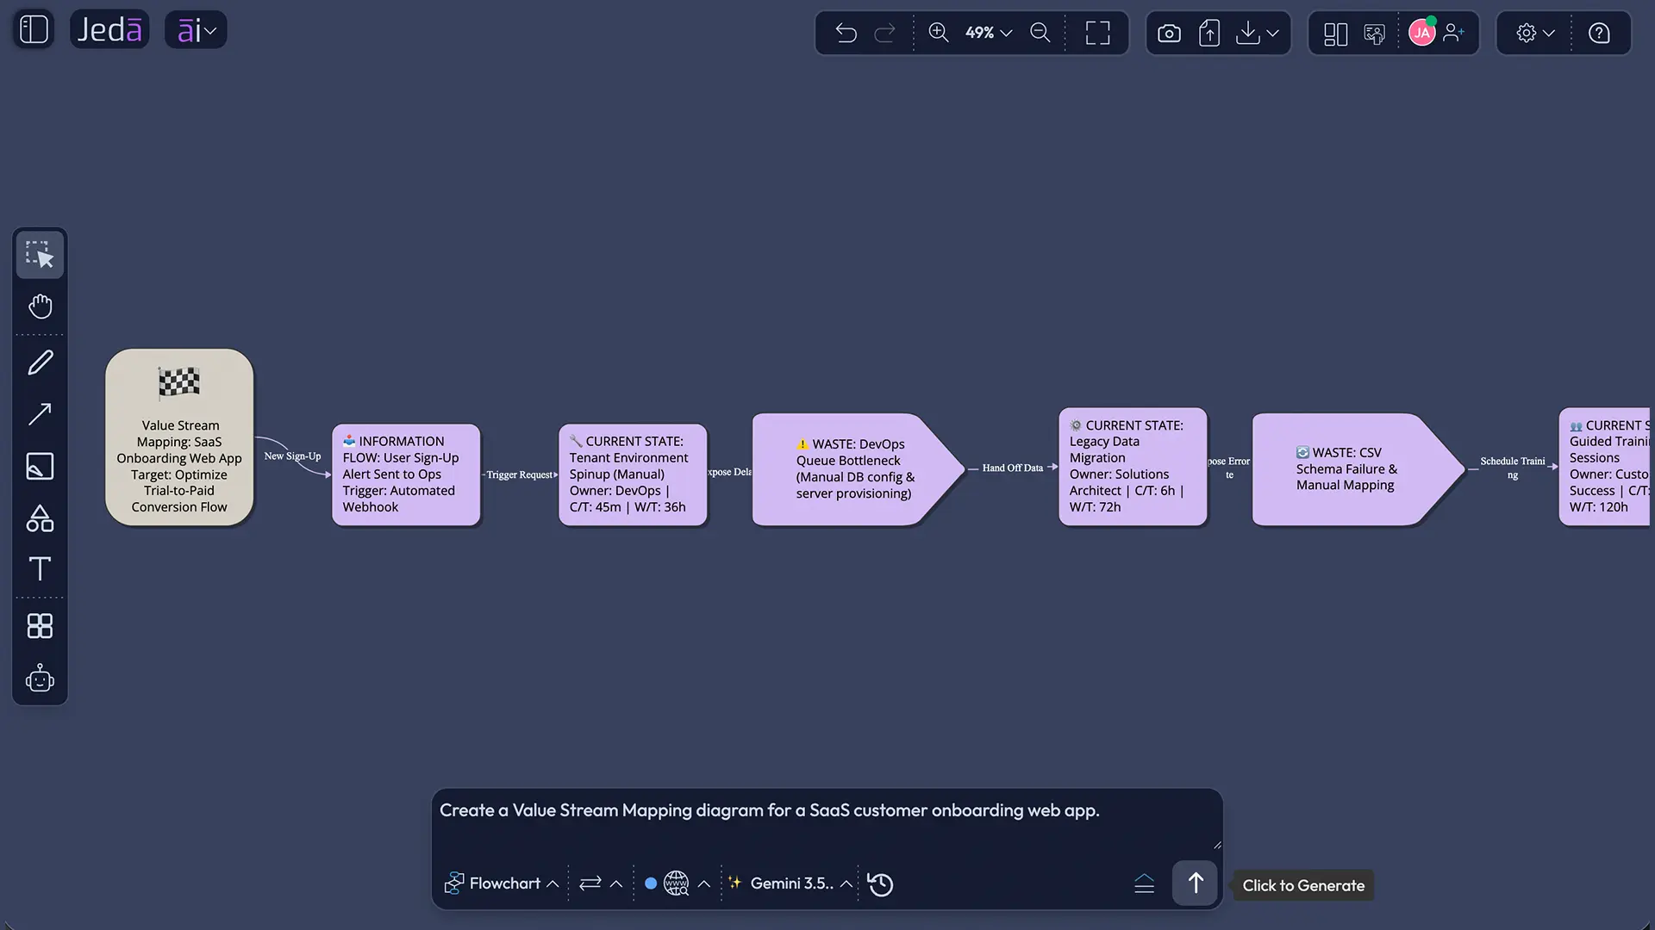Image resolution: width=1655 pixels, height=930 pixels.
Task: Open the split view panel icon
Action: click(x=1335, y=34)
